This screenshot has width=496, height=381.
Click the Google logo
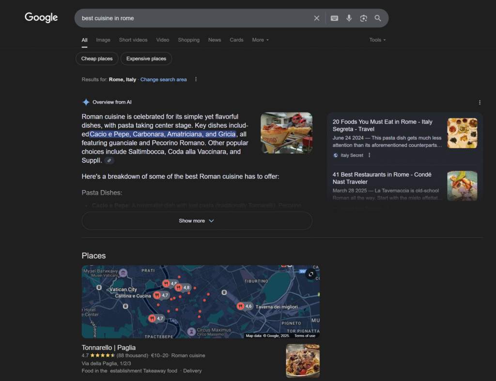point(41,17)
